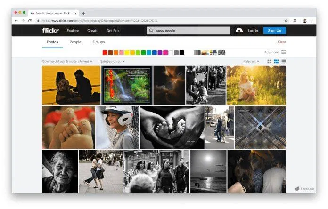The width and height of the screenshot is (328, 209).
Task: Switch to the justified layout view
Action: (x=276, y=61)
